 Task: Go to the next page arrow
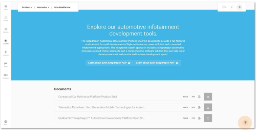point(239,7)
